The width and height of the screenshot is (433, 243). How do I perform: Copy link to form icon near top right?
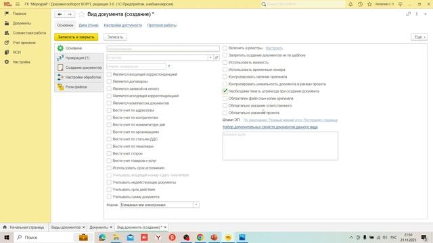click(408, 14)
